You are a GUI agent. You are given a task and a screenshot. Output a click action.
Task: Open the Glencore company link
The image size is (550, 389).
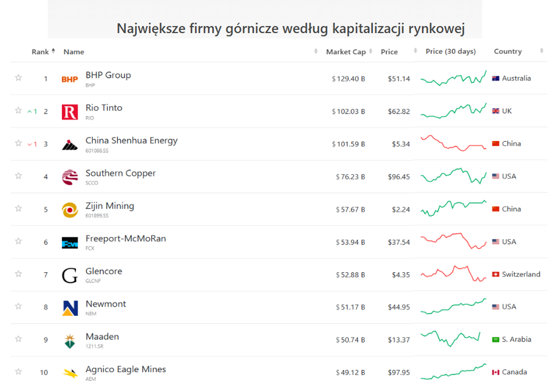[104, 271]
